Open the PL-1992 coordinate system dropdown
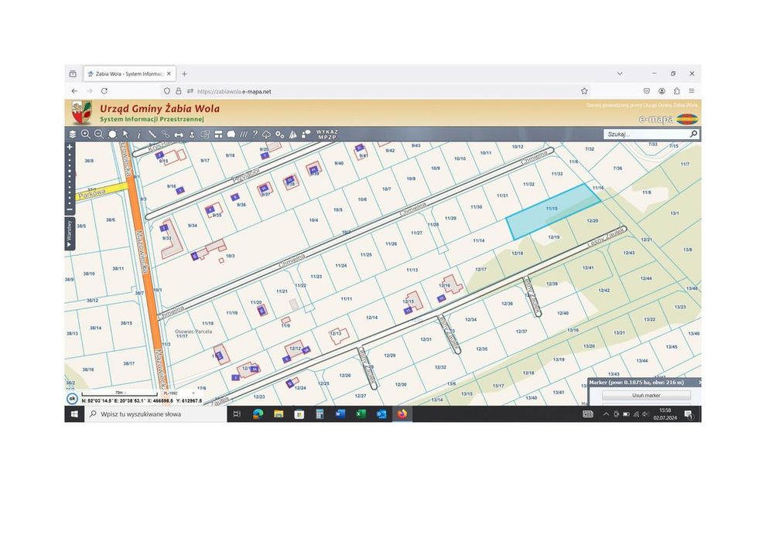The width and height of the screenshot is (766, 541). coord(178,393)
